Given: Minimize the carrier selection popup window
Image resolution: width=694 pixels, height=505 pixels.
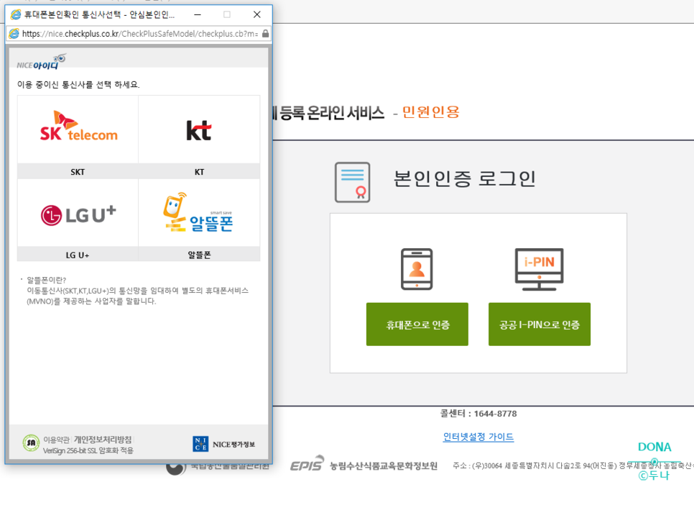Looking at the screenshot, I should [x=198, y=14].
